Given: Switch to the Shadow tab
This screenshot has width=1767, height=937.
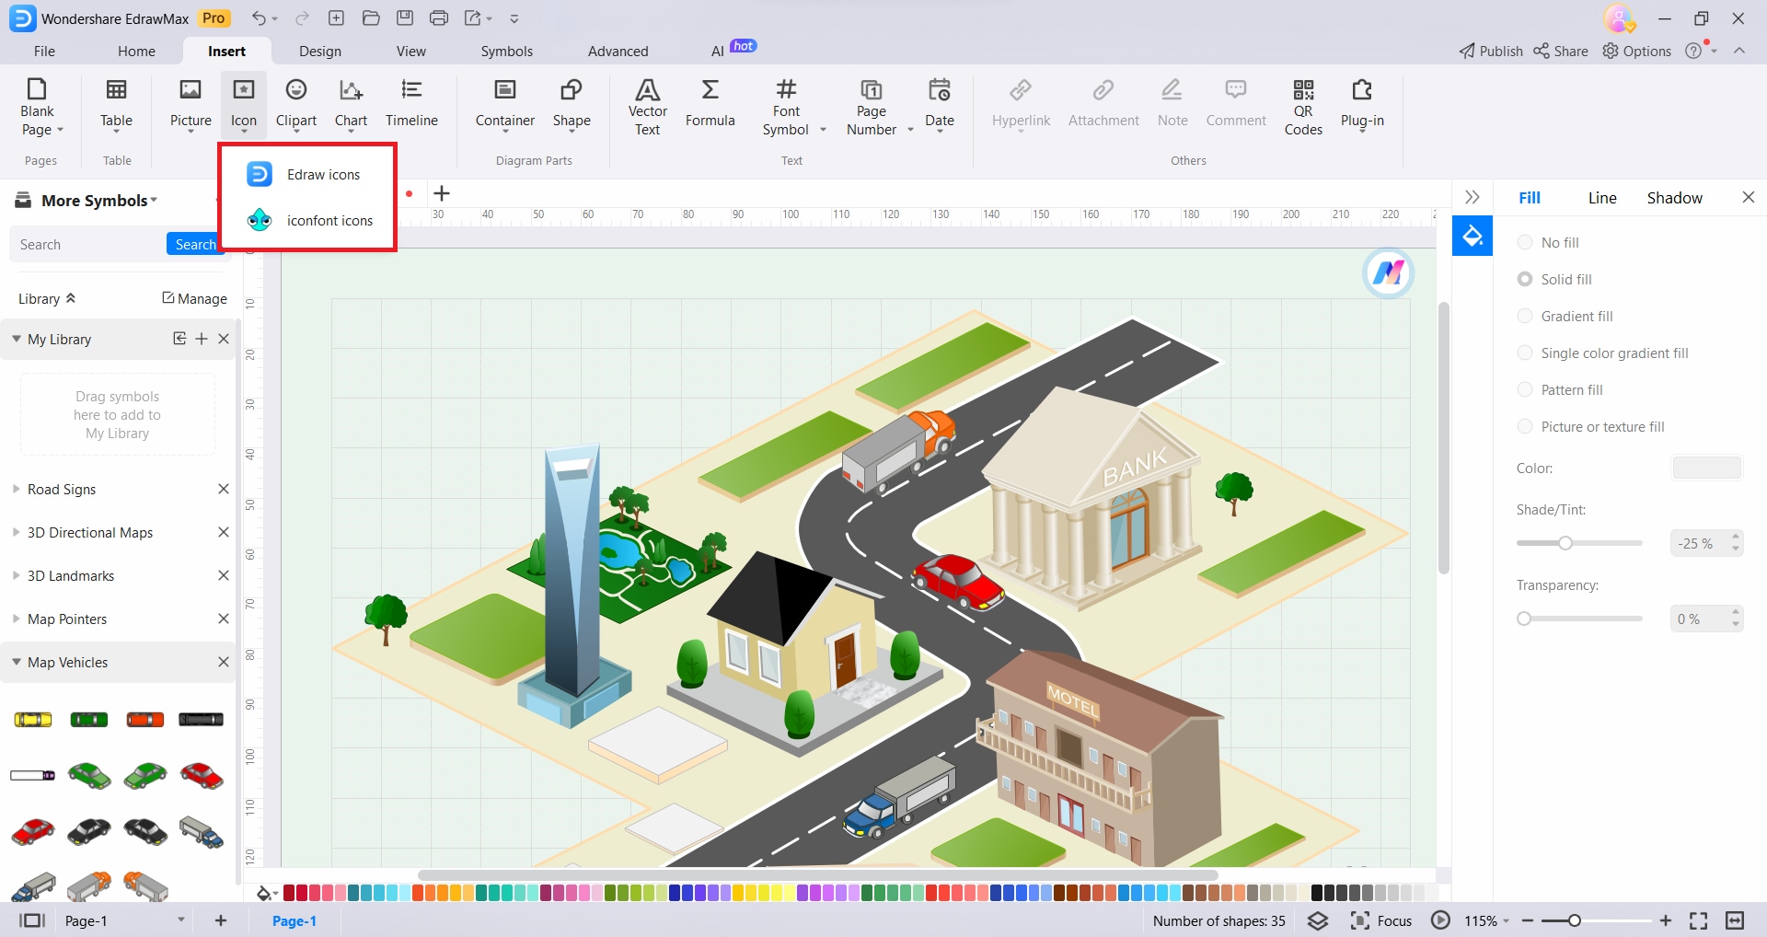Looking at the screenshot, I should [x=1675, y=197].
